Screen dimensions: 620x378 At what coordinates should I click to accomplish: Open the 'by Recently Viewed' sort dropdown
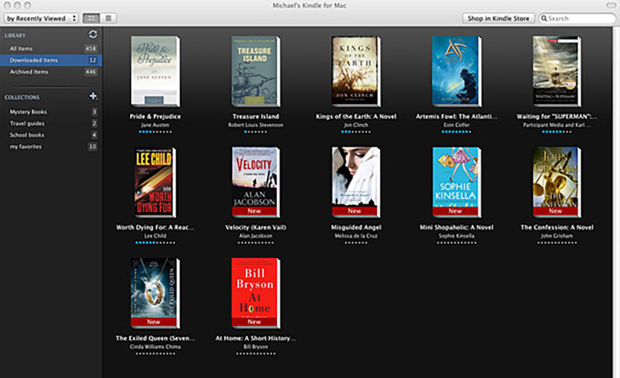41,18
